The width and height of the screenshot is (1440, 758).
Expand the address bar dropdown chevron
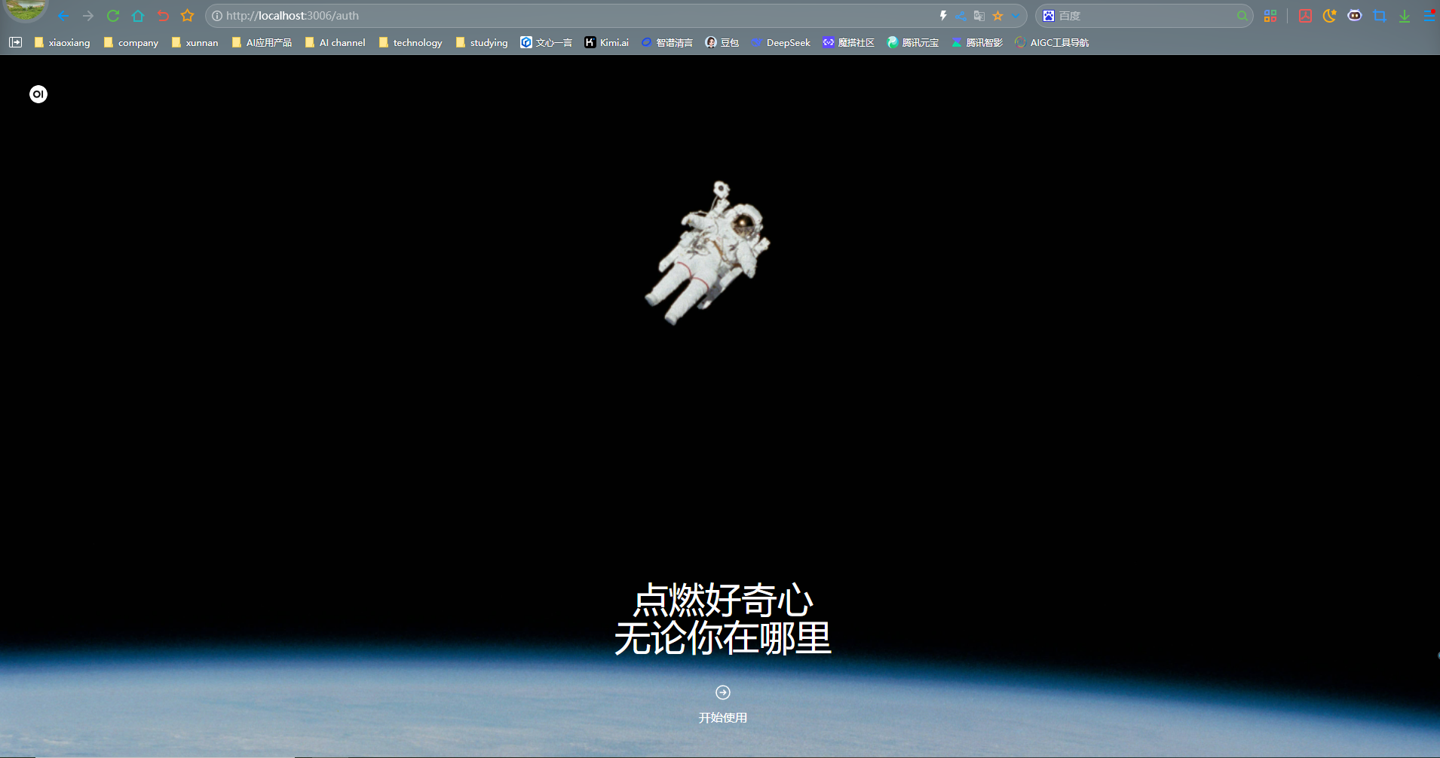[x=1016, y=16]
